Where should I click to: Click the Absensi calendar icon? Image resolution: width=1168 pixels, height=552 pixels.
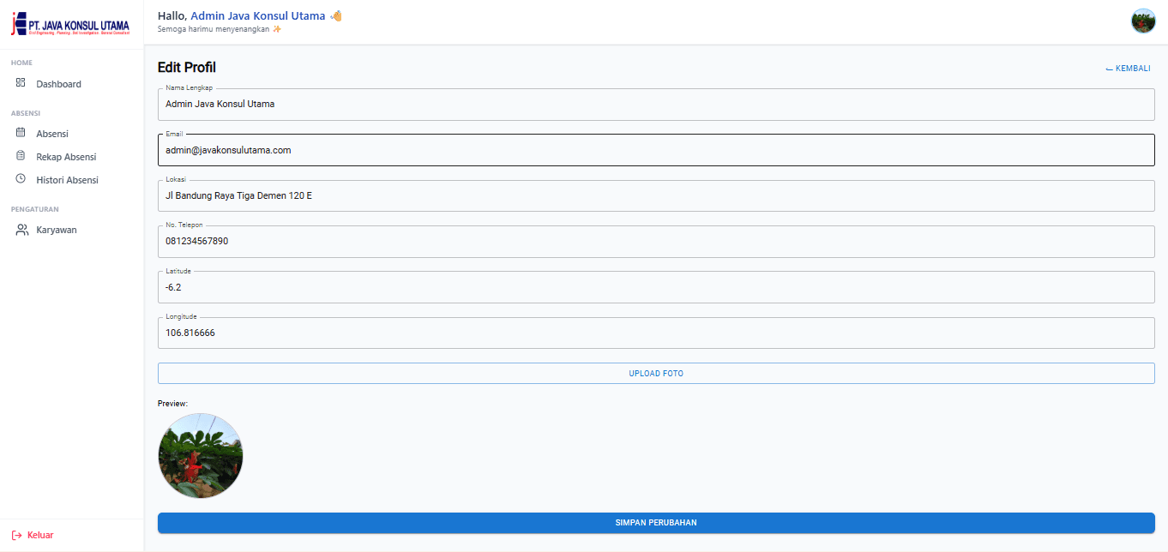(x=20, y=133)
